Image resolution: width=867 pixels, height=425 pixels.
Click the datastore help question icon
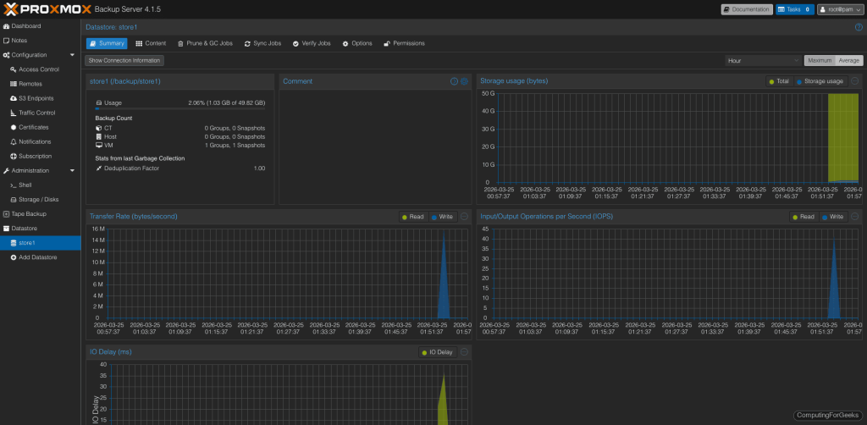click(x=859, y=27)
